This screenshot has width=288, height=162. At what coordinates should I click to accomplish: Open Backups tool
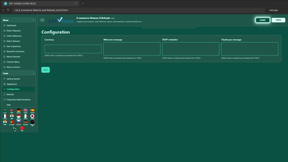coord(18,94)
